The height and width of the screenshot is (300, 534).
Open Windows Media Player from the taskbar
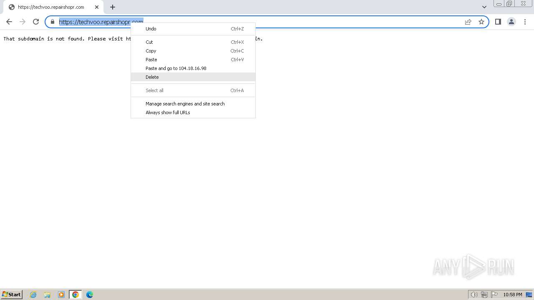(61, 295)
